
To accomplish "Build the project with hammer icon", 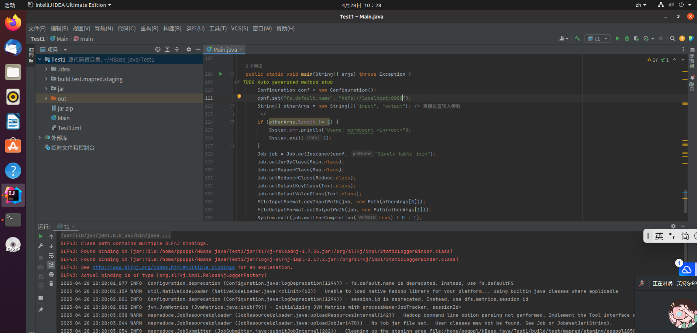I will coord(577,38).
